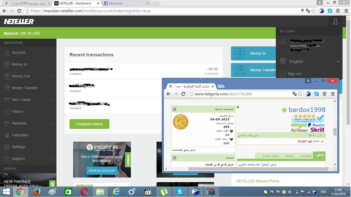Select the بياناتي tab on forum profile
Image resolution: width=351 pixels, height=197 pixels.
click(319, 155)
